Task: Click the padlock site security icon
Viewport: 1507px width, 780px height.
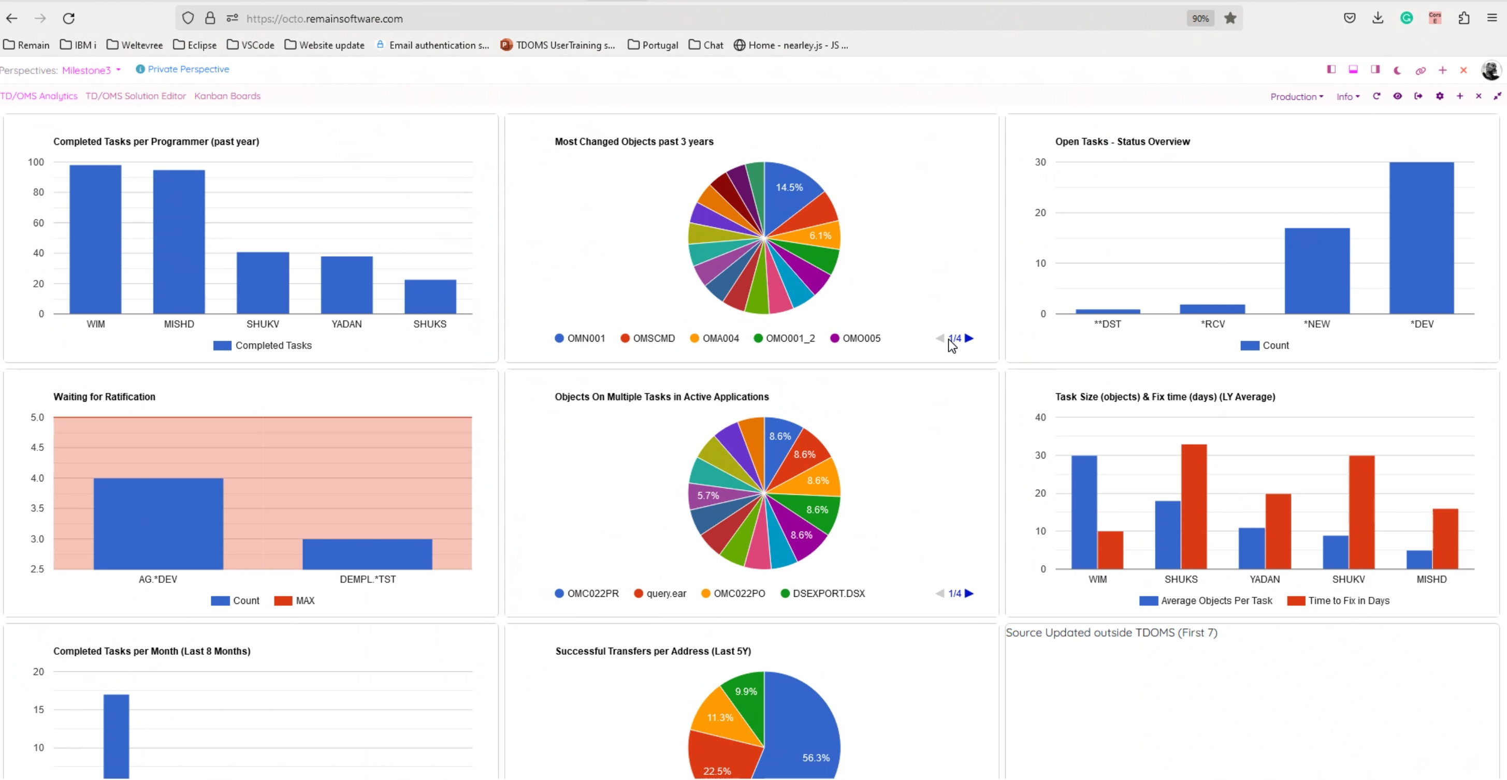Action: pos(210,18)
